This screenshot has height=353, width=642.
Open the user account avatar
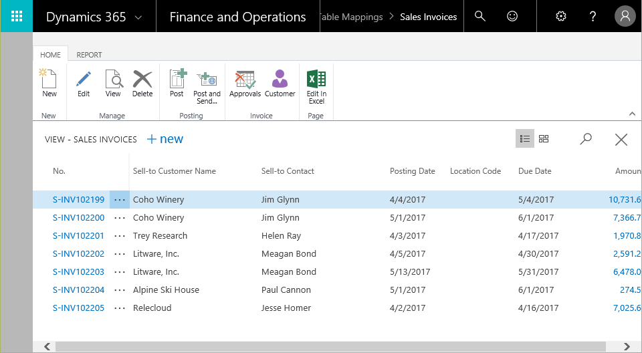point(625,16)
